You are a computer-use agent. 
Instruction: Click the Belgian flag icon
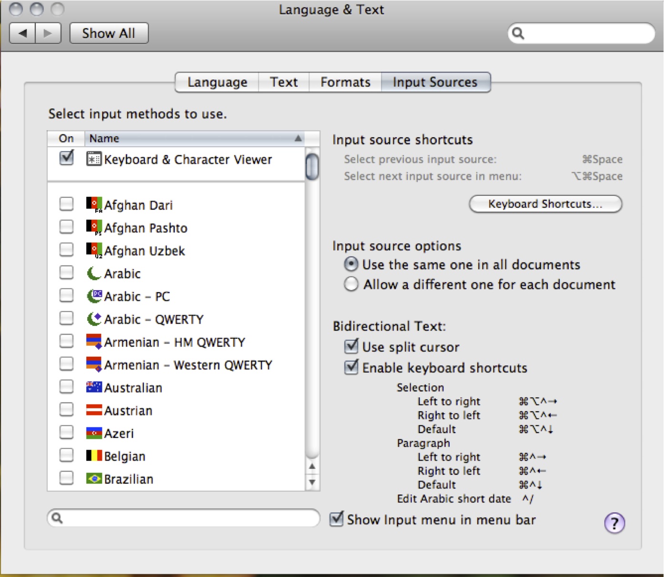(x=94, y=456)
